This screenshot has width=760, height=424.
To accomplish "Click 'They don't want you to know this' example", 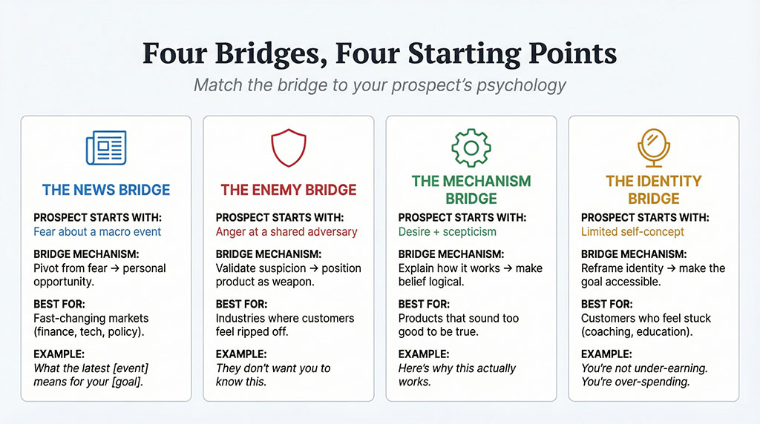I will click(273, 375).
